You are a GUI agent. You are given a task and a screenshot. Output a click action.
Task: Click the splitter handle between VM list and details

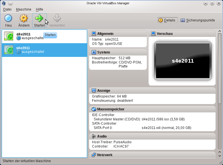pos(88,94)
